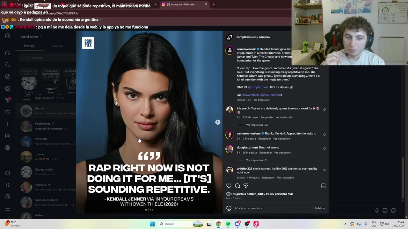Open Messages icon with notification badge

click(8, 100)
